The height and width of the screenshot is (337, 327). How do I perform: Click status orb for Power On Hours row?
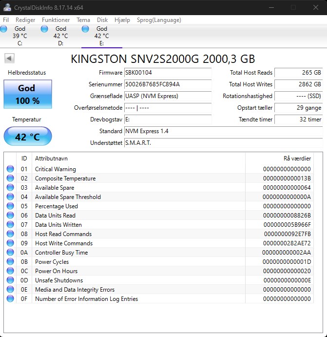pyautogui.click(x=10, y=271)
